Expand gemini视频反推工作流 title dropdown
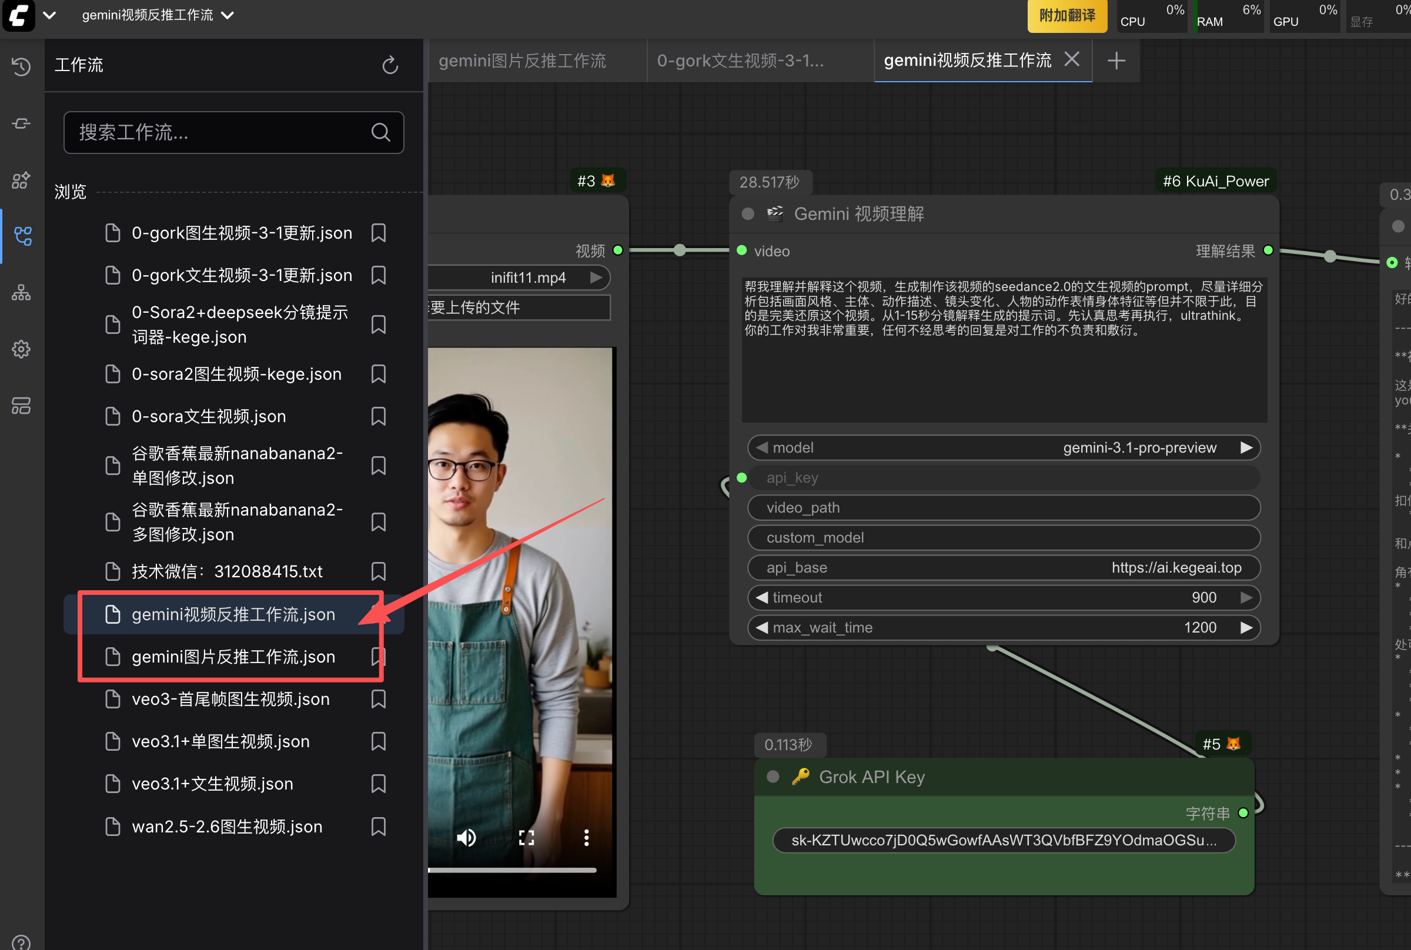The width and height of the screenshot is (1411, 950). pyautogui.click(x=228, y=15)
